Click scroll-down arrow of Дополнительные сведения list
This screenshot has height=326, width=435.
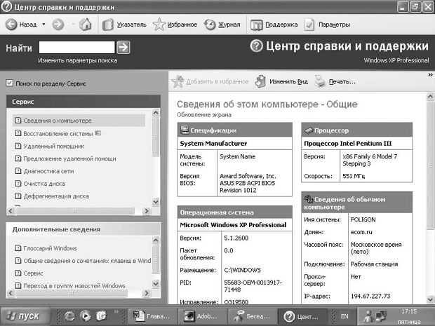tap(156, 284)
